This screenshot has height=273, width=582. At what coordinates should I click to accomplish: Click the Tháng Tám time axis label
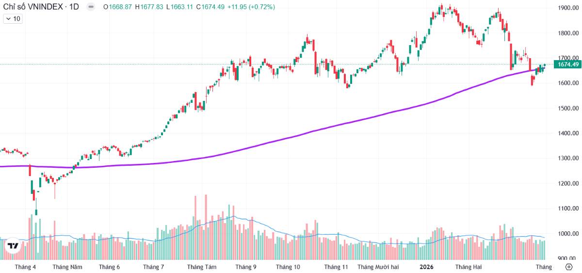tap(201, 267)
